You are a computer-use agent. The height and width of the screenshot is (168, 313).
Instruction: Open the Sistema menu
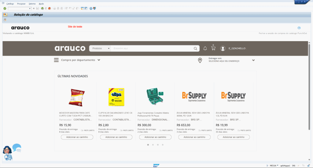[x=32, y=4]
